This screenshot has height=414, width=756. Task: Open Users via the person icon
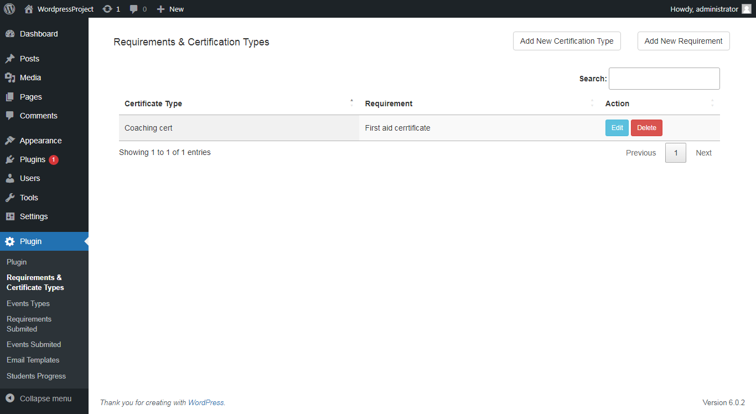(x=10, y=178)
